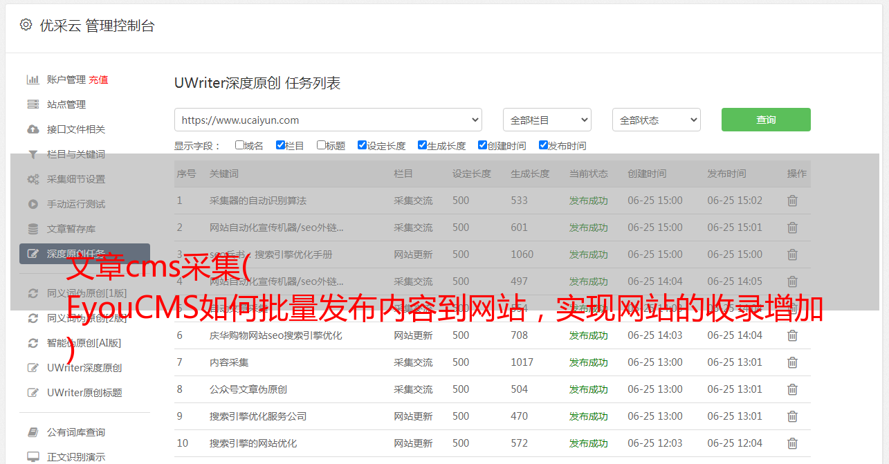
Task: Click keyword 搜索引擎的网站优化
Action: pos(253,443)
